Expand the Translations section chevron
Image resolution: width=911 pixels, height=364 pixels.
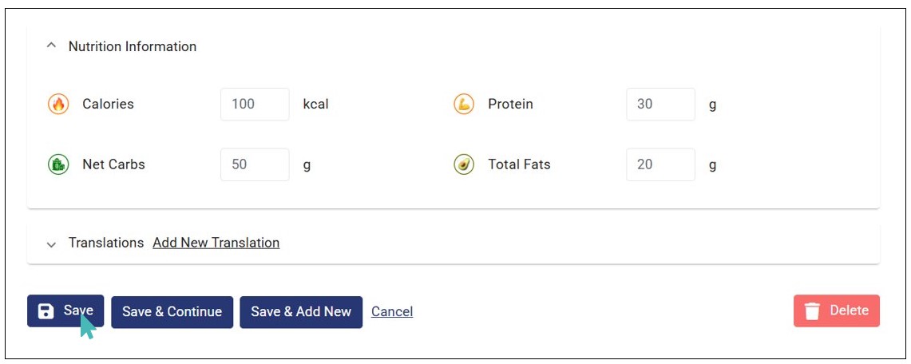(52, 243)
